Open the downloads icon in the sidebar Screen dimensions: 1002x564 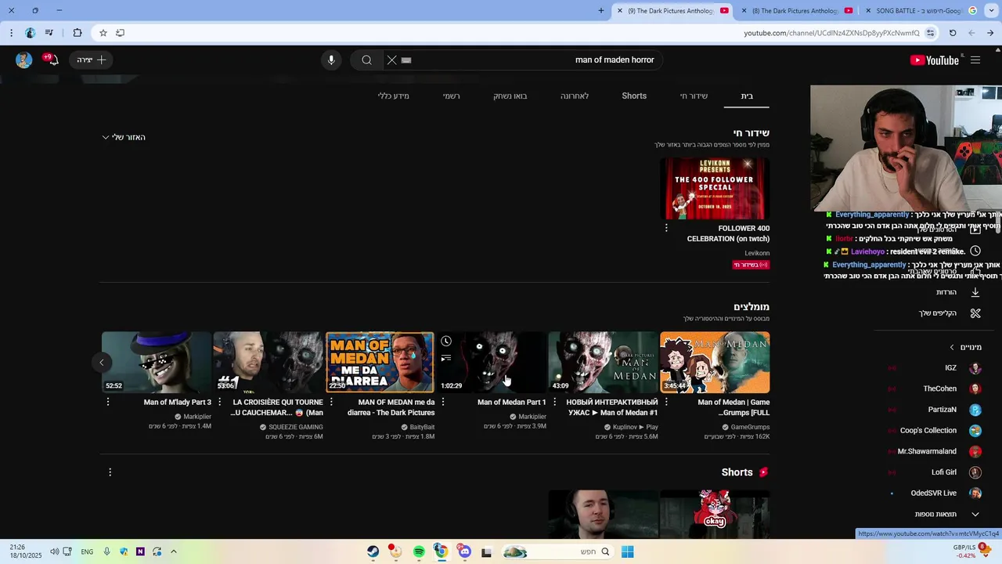click(x=975, y=292)
